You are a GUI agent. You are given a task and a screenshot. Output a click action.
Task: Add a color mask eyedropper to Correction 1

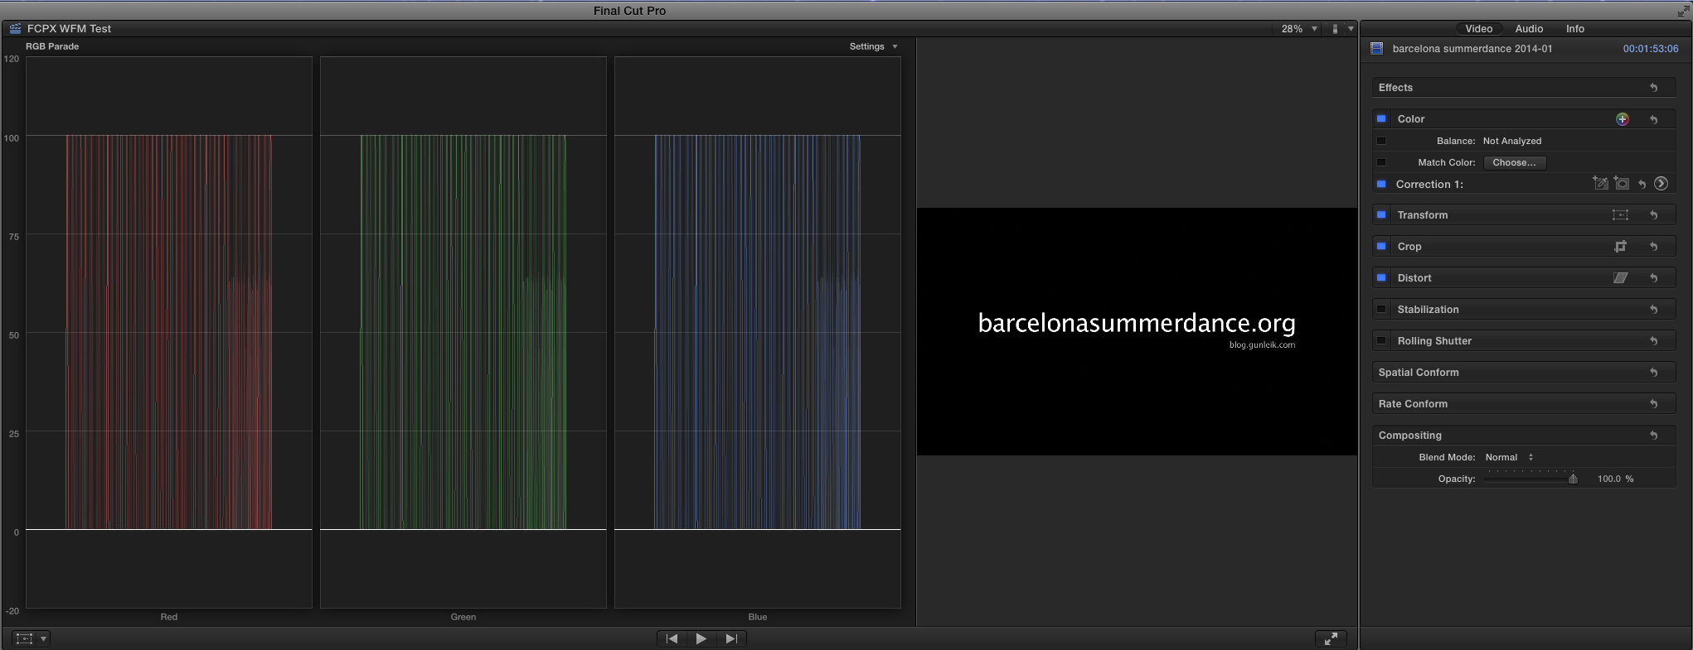[1600, 184]
